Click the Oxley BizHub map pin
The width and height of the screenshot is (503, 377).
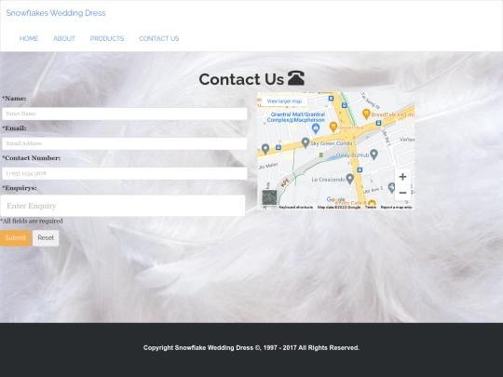[374, 155]
